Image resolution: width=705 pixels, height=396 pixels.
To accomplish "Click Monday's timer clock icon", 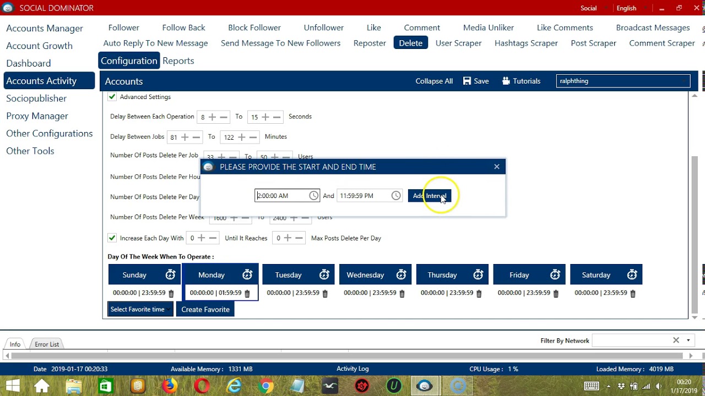I will (247, 274).
